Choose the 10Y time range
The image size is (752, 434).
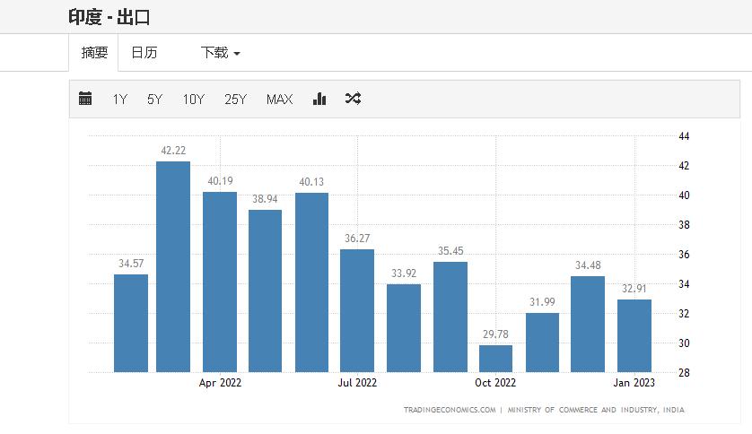(193, 100)
